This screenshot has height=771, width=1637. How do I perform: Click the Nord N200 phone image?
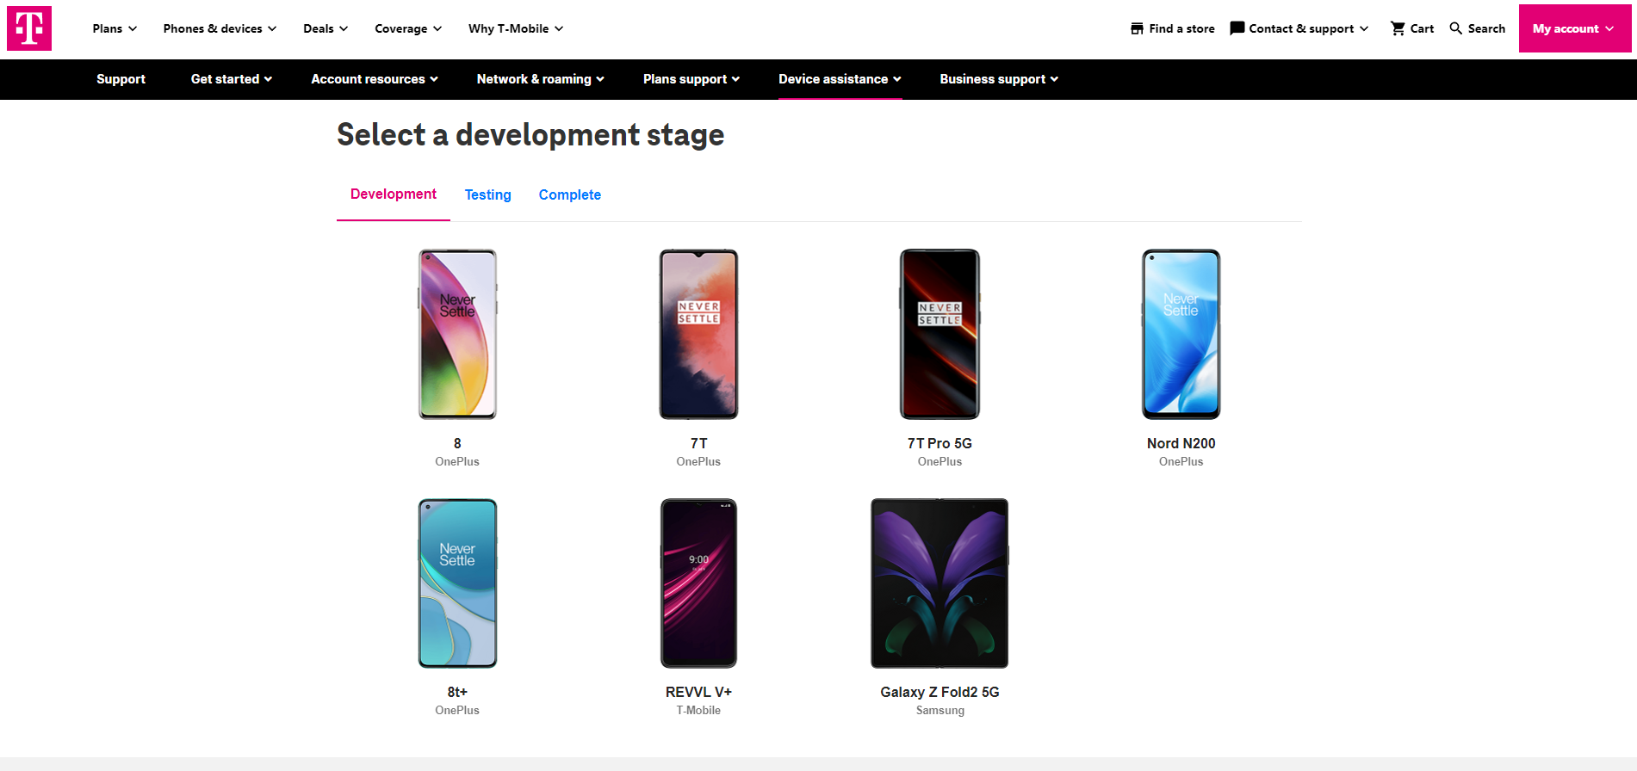(x=1181, y=334)
